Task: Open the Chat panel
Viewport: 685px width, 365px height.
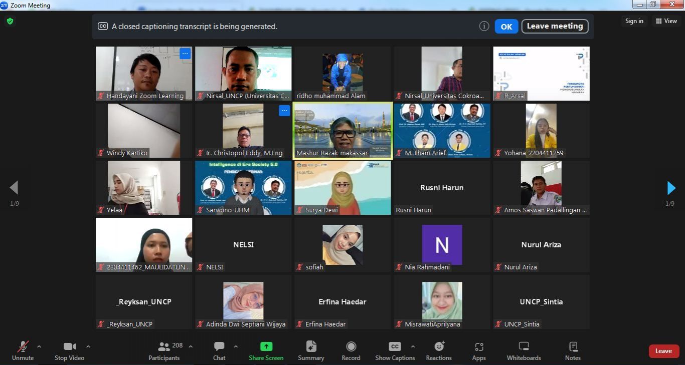Action: coord(219,350)
